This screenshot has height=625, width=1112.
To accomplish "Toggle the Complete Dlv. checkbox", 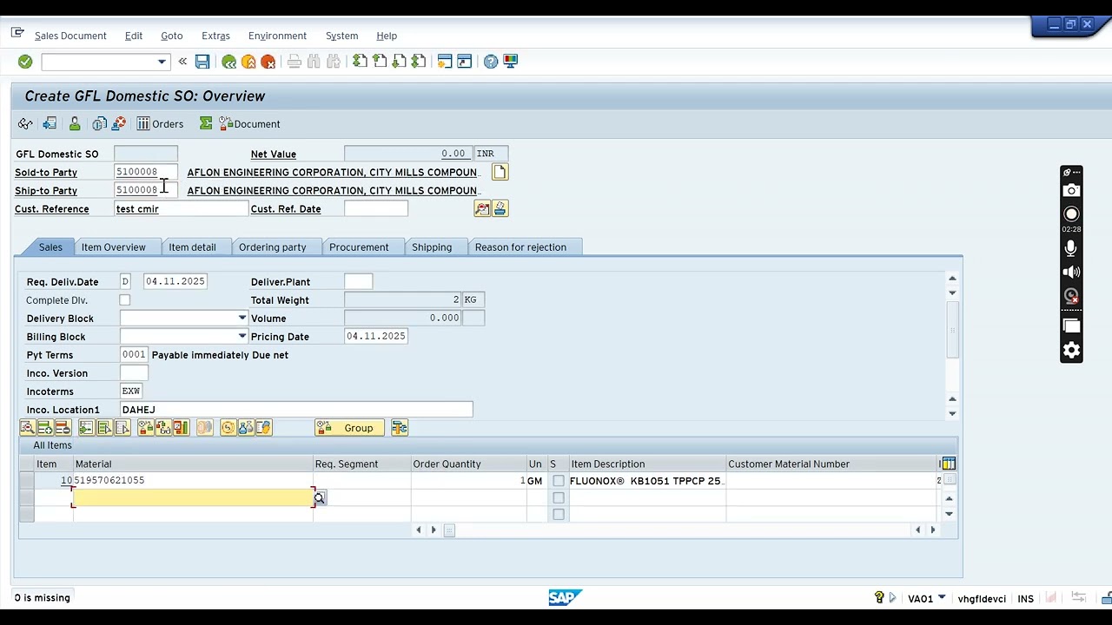I will point(125,300).
